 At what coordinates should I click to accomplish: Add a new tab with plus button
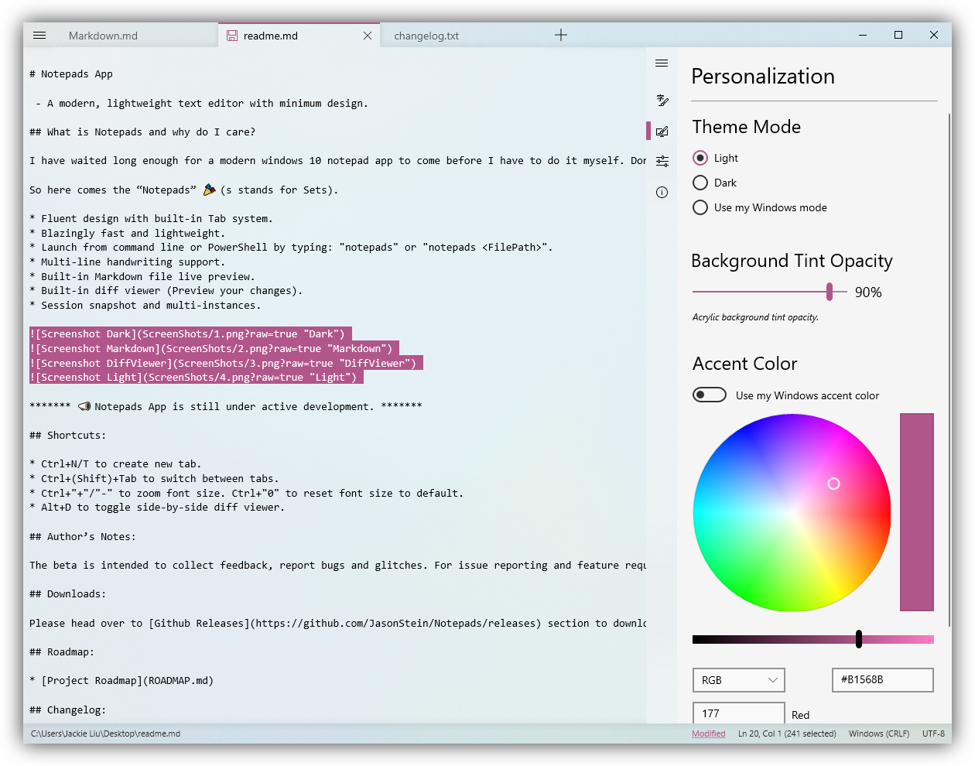pyautogui.click(x=561, y=35)
